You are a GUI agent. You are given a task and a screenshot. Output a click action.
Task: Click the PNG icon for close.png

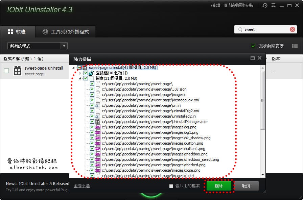pyautogui.click(x=98, y=170)
